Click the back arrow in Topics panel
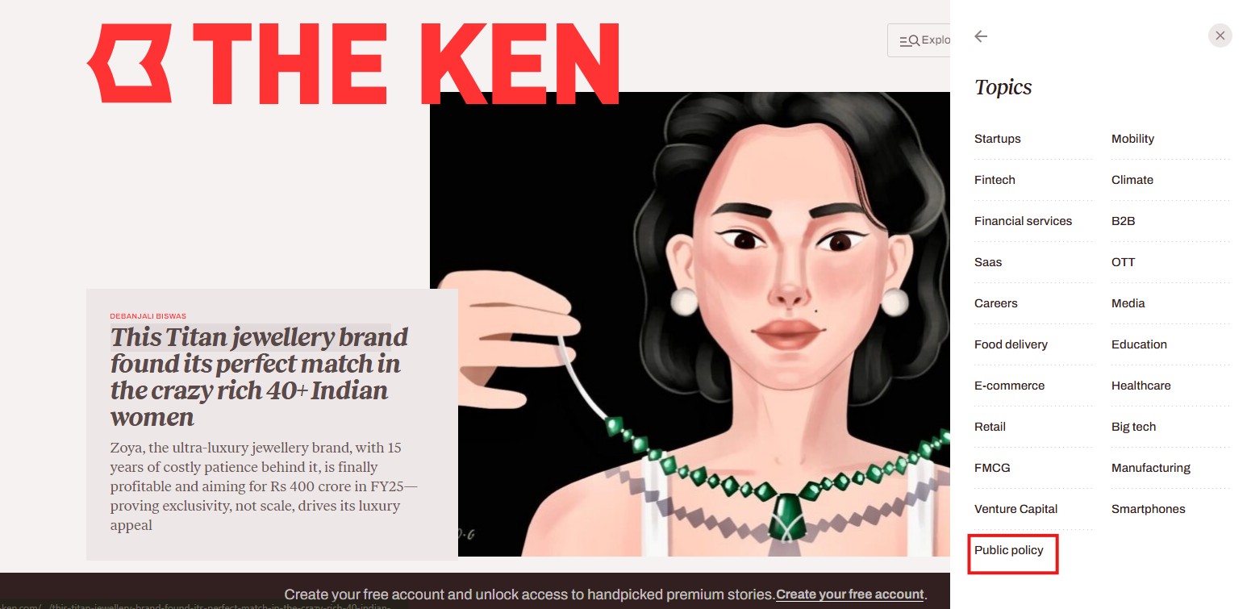 981,36
